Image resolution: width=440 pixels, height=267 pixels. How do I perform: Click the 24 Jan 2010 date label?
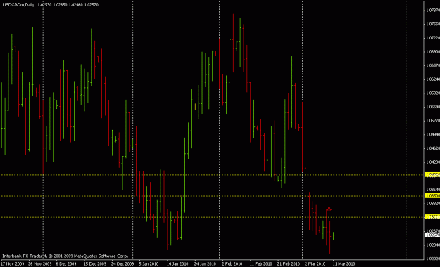205,264
